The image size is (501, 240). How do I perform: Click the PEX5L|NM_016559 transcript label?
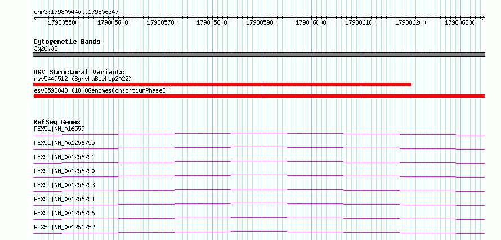coord(59,129)
